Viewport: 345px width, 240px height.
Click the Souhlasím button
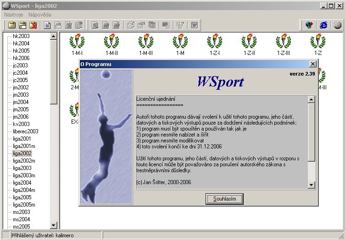pos(224,199)
